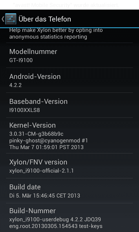
Task: Select the Modellnummer entry
Action: 69,55
